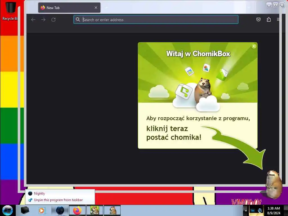Launch Windows Media Player from the taskbar
The image size is (288, 216).
point(42,210)
